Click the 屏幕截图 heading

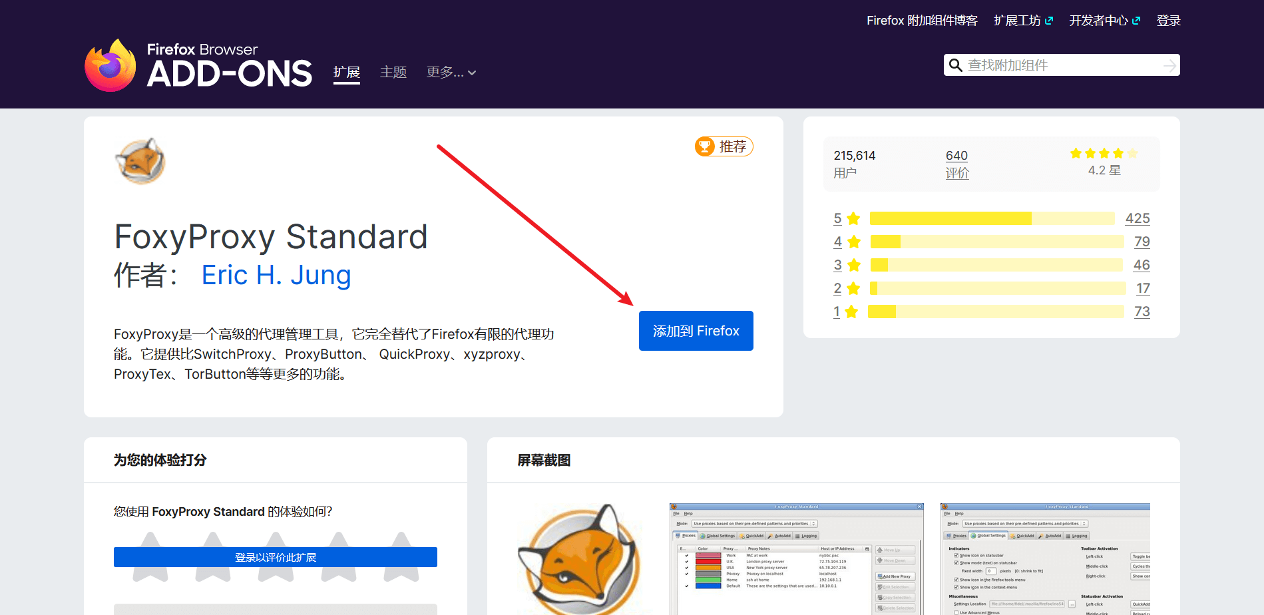coord(544,460)
